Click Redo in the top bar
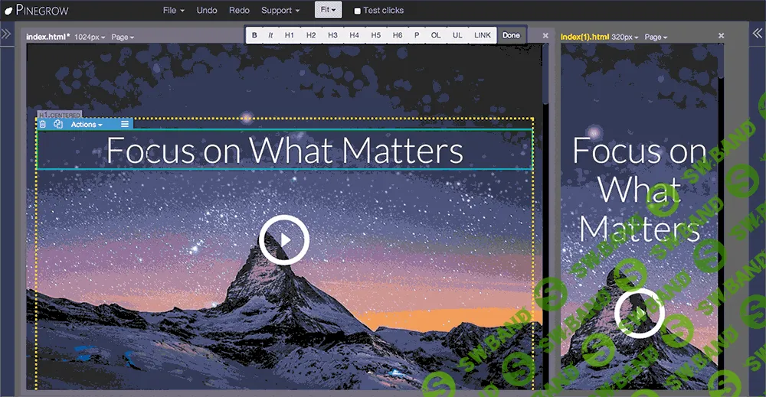This screenshot has height=397, width=766. click(x=239, y=10)
